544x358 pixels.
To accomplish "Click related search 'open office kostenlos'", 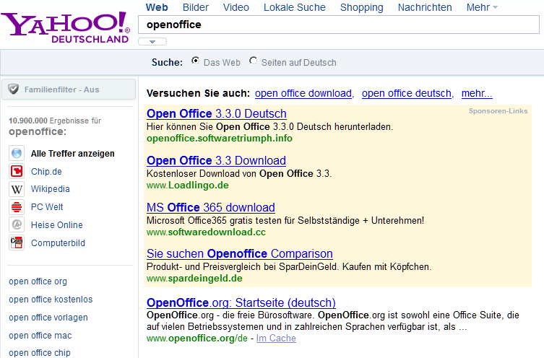I will 51,300.
